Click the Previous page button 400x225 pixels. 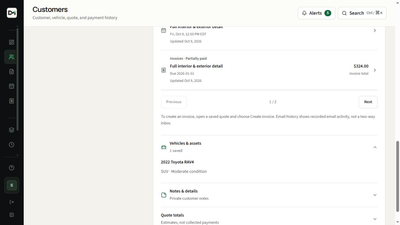click(x=174, y=102)
